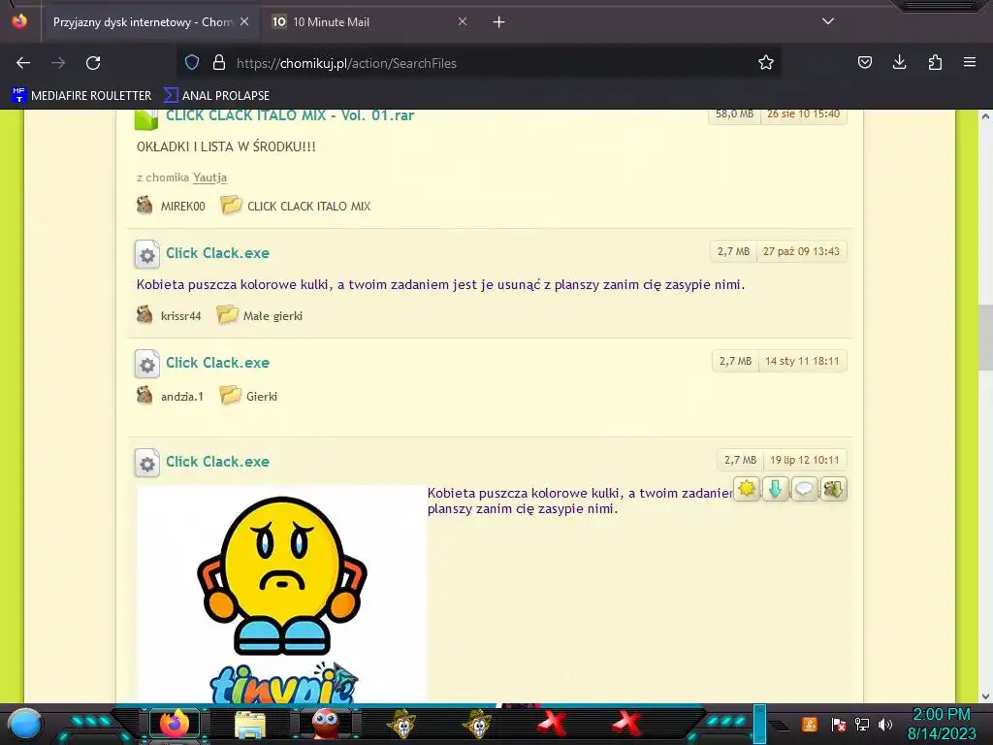Open the extensions puzzle icon
This screenshot has width=993, height=745.
coord(935,62)
